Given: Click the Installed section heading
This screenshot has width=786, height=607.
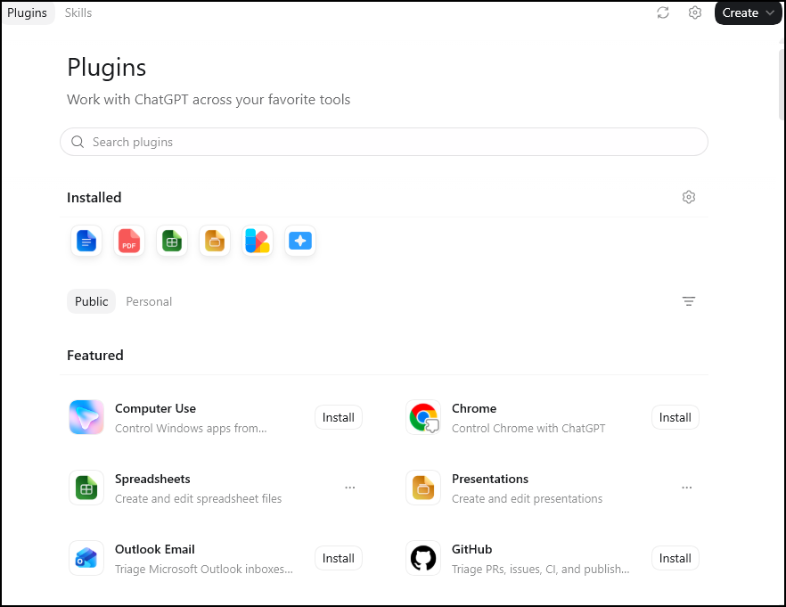Looking at the screenshot, I should [x=94, y=198].
